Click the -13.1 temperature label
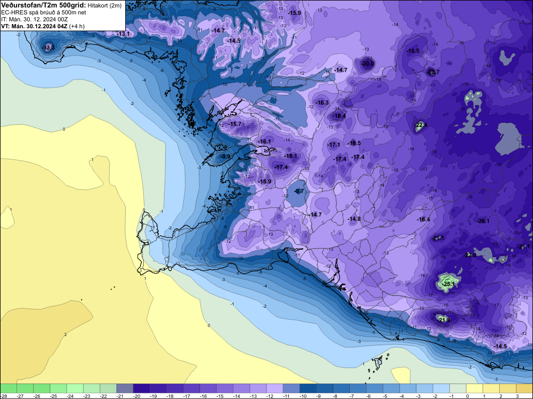The image size is (533, 399). coord(124,34)
